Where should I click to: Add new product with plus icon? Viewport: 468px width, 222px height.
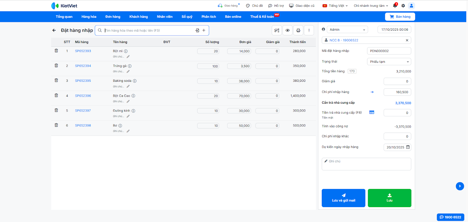204,30
